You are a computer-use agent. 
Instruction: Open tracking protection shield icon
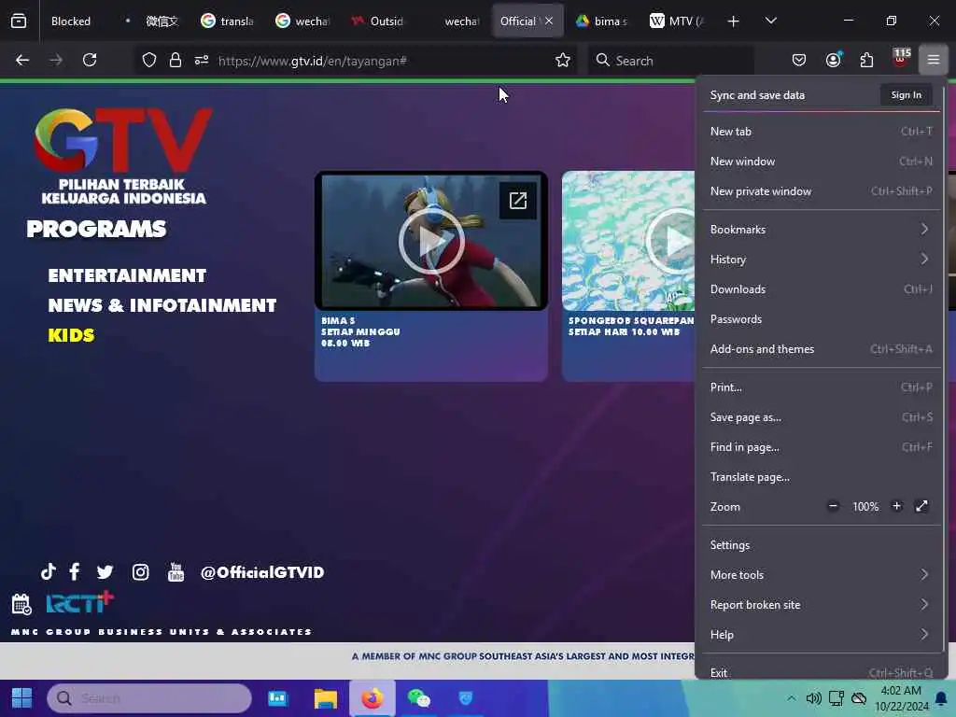149,60
